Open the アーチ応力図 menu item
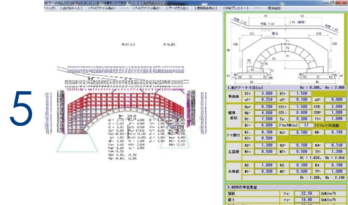 [x=177, y=8]
